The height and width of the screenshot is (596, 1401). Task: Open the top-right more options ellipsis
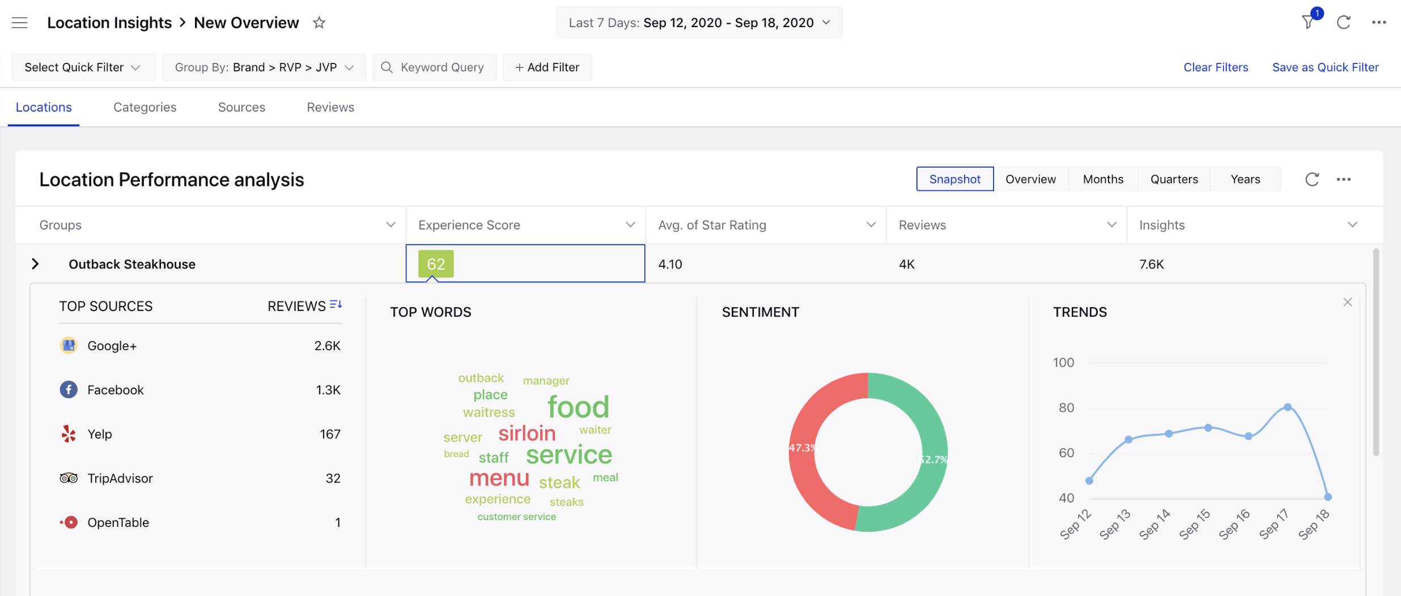(x=1379, y=23)
